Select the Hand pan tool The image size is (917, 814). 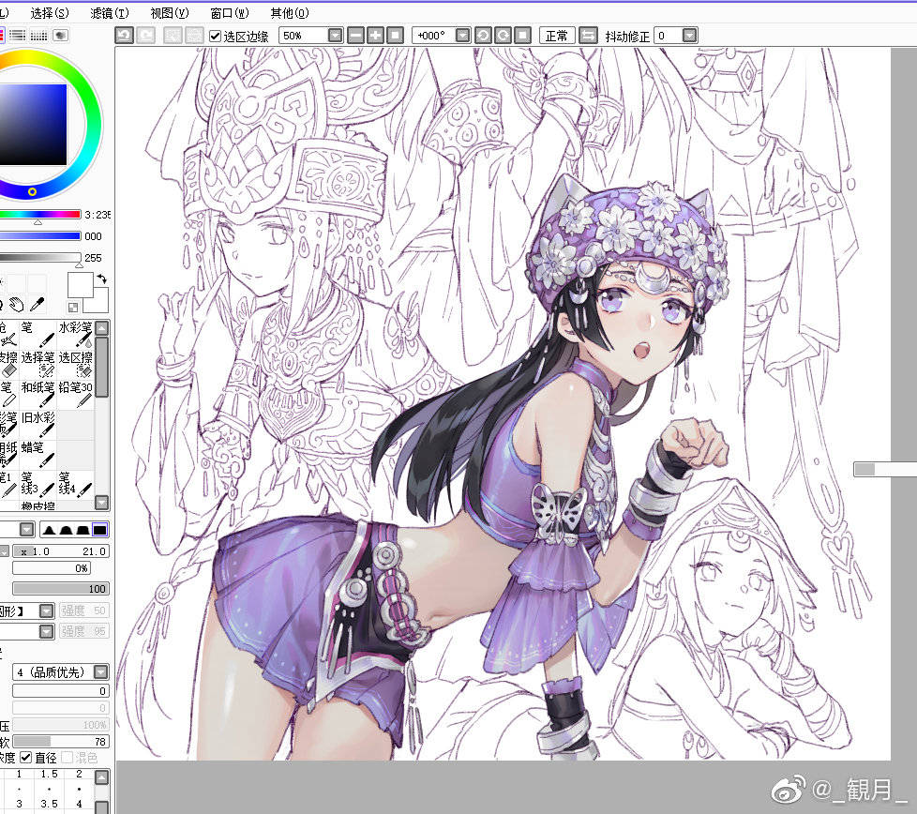pyautogui.click(x=16, y=304)
